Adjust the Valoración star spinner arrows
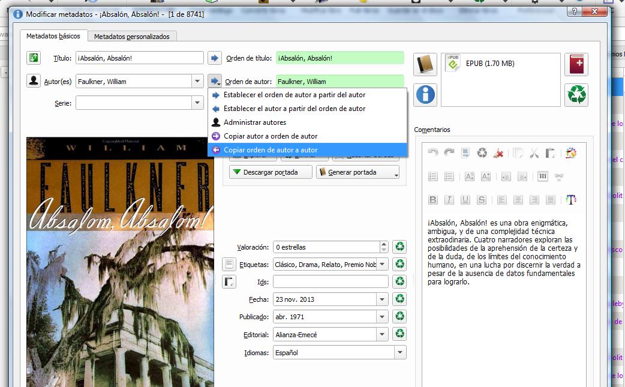 (x=383, y=247)
